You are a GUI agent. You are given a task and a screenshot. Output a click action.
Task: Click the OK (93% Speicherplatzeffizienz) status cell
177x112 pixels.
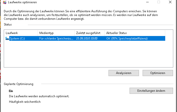127,38
